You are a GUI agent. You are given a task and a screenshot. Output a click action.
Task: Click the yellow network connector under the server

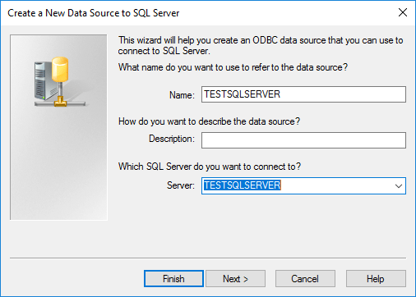[x=60, y=102]
